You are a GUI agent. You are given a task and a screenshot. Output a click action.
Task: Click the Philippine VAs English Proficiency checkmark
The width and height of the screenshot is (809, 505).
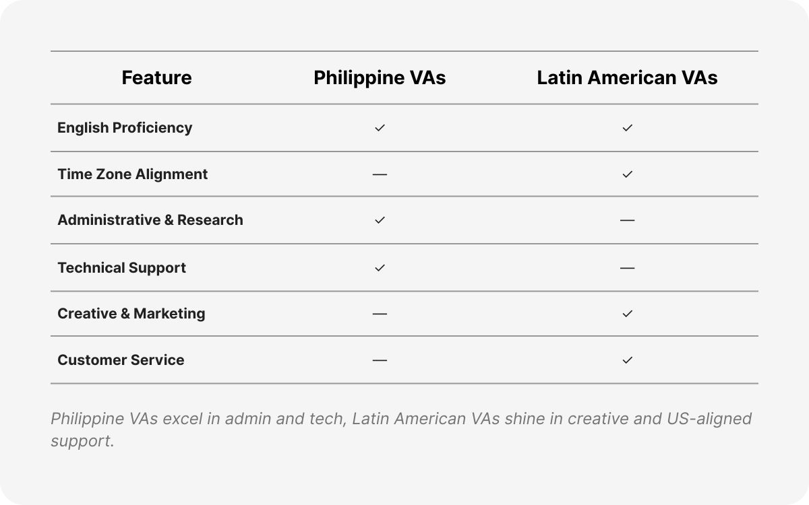[380, 128]
